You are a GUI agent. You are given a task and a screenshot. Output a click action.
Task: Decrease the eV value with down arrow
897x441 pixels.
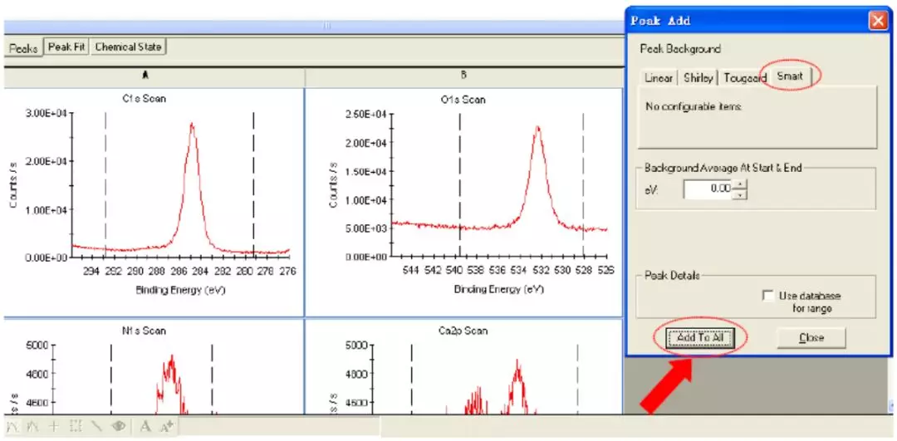point(740,194)
